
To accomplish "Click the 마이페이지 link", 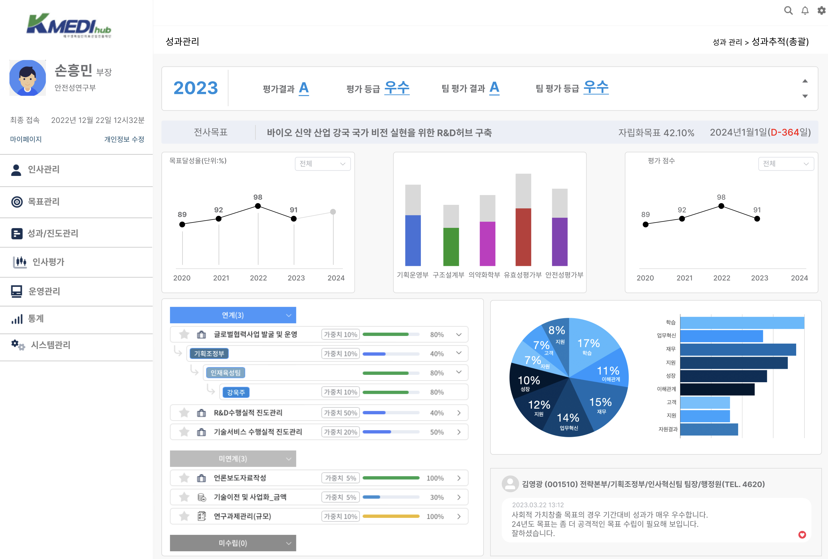I will point(26,139).
